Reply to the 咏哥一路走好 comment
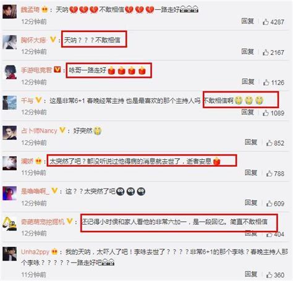 click(x=248, y=82)
